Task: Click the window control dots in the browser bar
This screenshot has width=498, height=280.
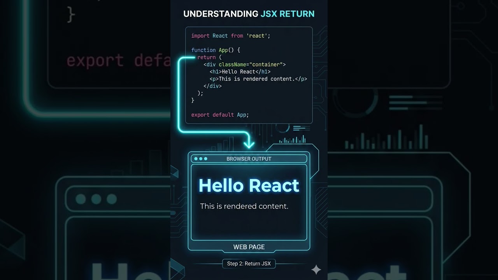Action: tap(201, 159)
